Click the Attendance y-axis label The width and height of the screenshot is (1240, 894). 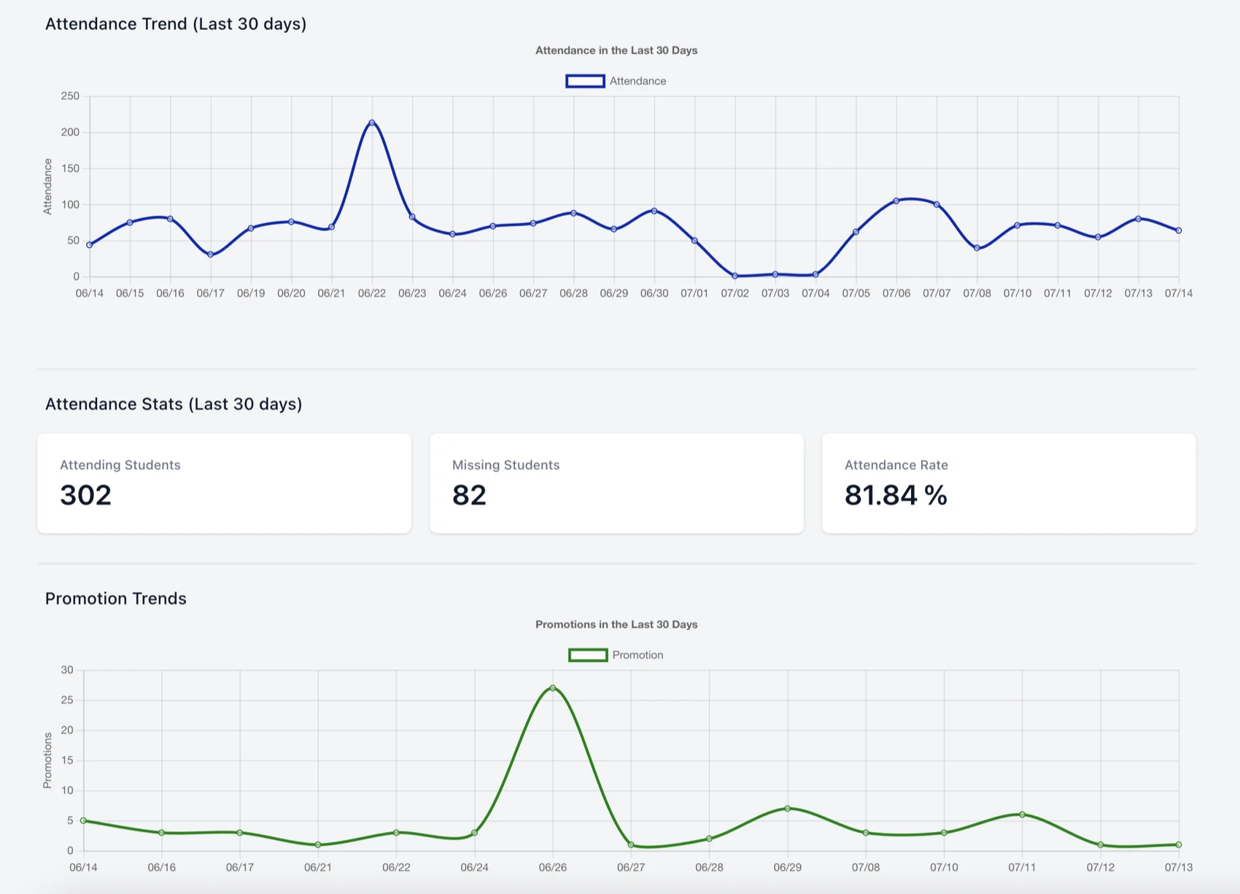pyautogui.click(x=48, y=184)
